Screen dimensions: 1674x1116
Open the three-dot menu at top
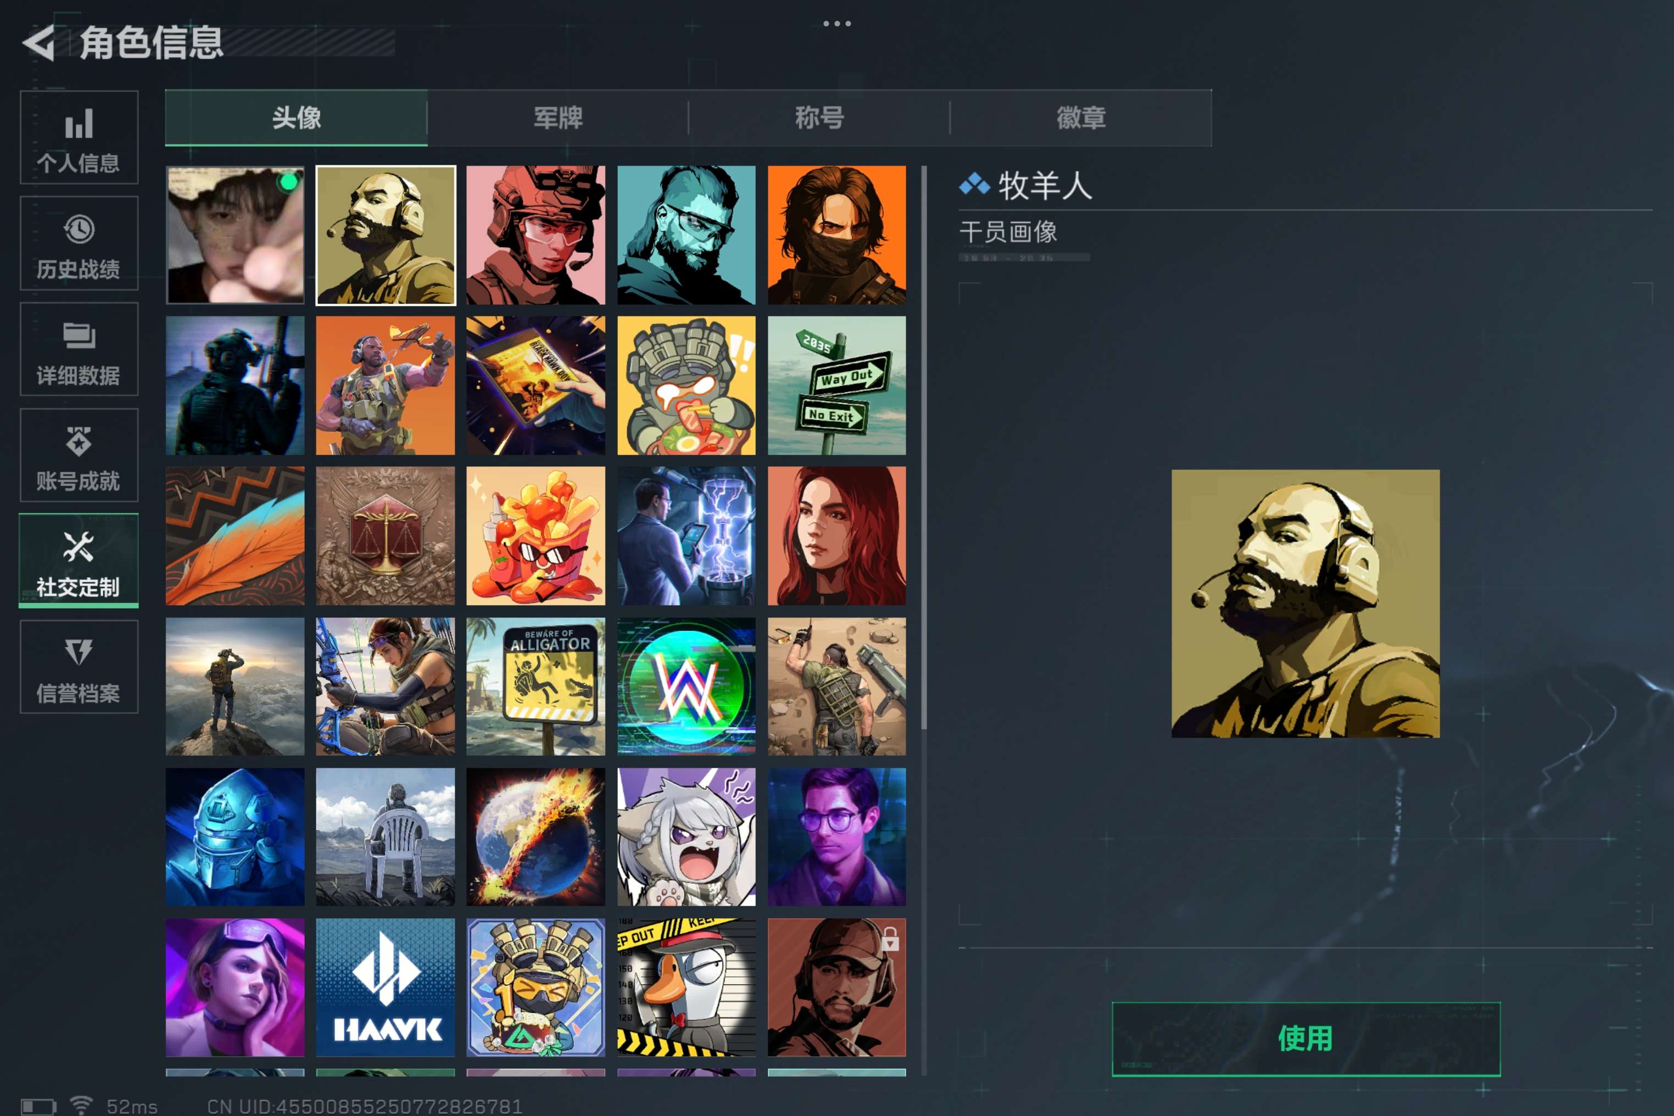837,24
